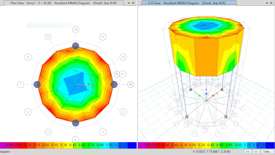Click the blue top center of the 3-D tank
The height and width of the screenshot is (155, 275).
[x=206, y=25]
